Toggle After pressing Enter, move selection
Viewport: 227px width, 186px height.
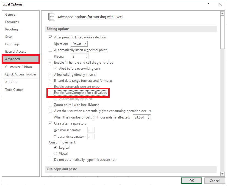[50, 37]
